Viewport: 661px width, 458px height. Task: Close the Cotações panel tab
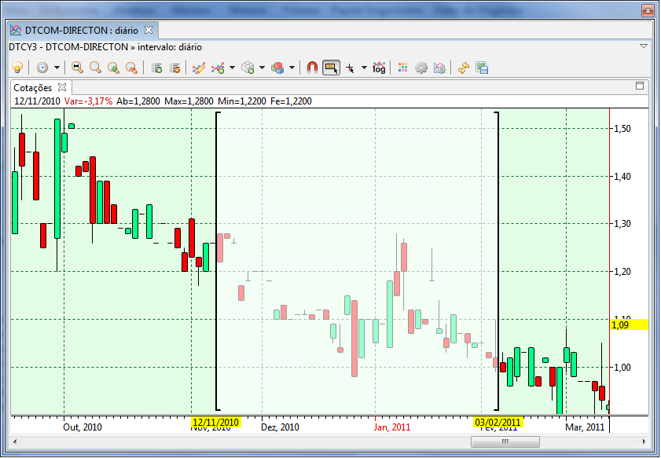[x=62, y=87]
